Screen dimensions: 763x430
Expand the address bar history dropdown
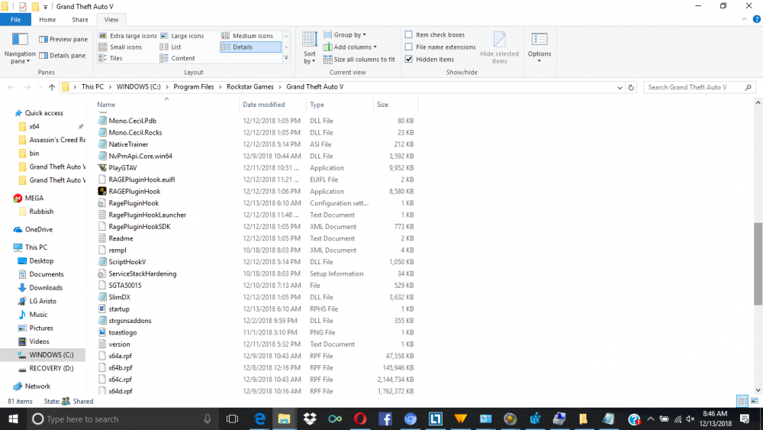620,88
